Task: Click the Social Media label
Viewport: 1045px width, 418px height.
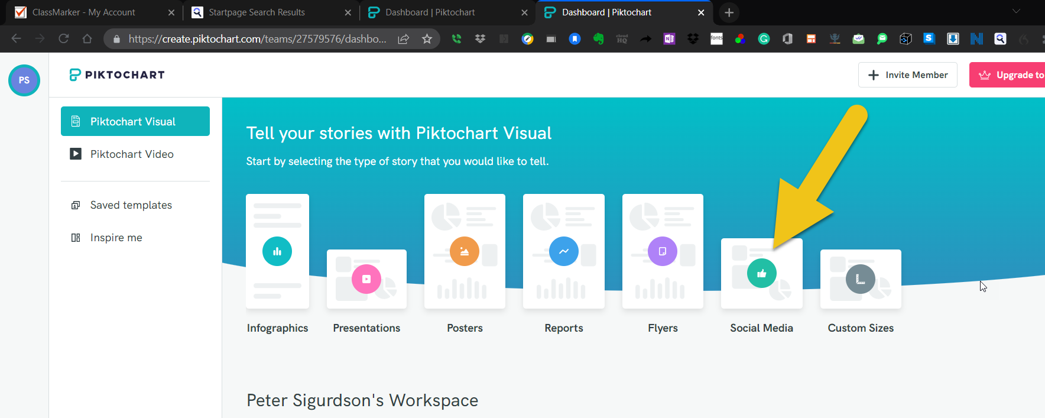Action: (761, 328)
